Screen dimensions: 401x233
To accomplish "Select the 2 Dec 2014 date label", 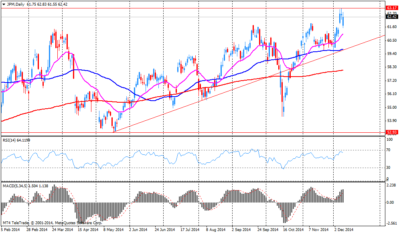I will 344,230.
